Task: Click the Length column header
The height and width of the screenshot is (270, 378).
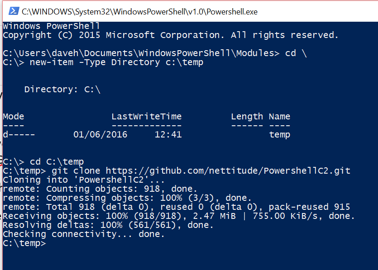Action: (247, 117)
